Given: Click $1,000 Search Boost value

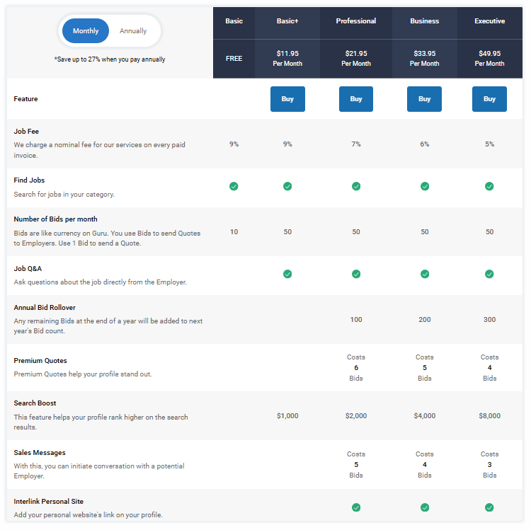Looking at the screenshot, I should [x=287, y=415].
